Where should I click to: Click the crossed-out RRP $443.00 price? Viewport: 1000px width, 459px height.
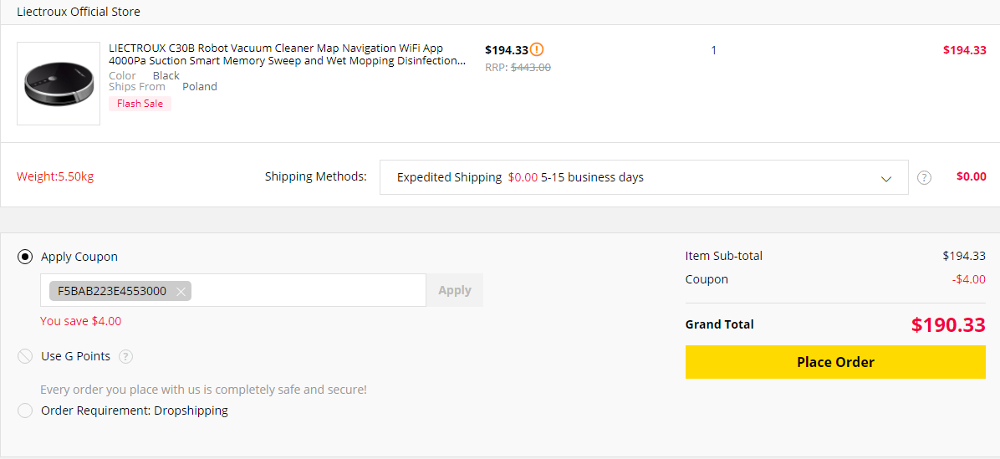[530, 68]
